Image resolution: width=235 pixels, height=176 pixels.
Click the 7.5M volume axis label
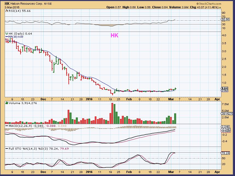pyautogui.click(x=225, y=104)
